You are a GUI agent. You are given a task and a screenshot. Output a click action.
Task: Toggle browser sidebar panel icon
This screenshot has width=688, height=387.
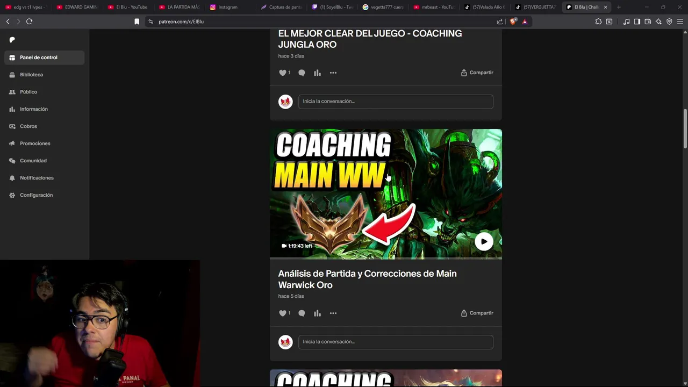(x=637, y=21)
